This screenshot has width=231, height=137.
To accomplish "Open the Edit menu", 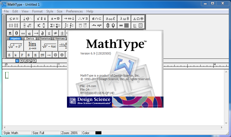I will click(15, 11).
